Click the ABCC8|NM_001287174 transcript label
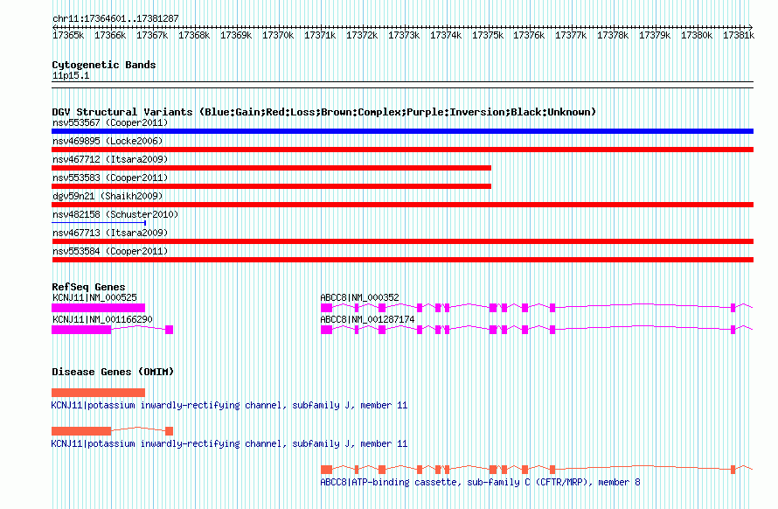 pos(367,319)
